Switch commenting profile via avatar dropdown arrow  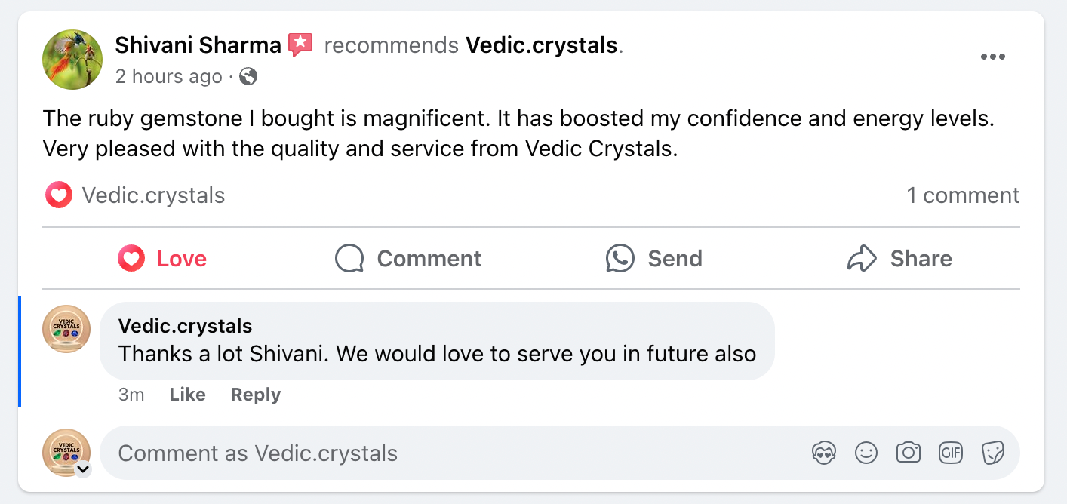pyautogui.click(x=83, y=469)
